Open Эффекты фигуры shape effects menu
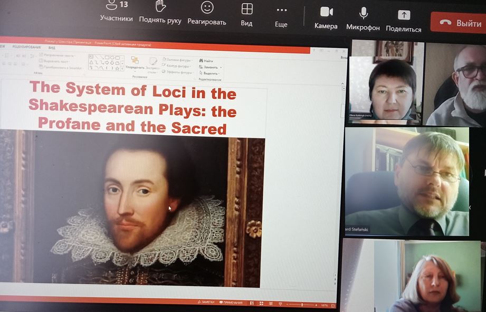Screen dimensions: 486x312 coord(178,72)
